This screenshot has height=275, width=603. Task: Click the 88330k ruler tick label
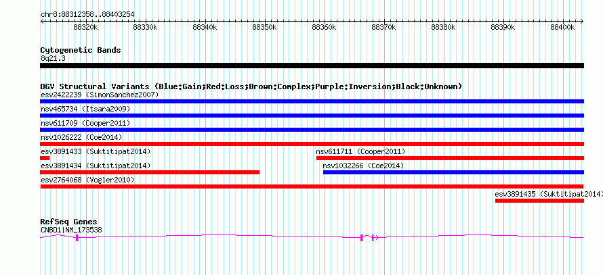click(145, 27)
